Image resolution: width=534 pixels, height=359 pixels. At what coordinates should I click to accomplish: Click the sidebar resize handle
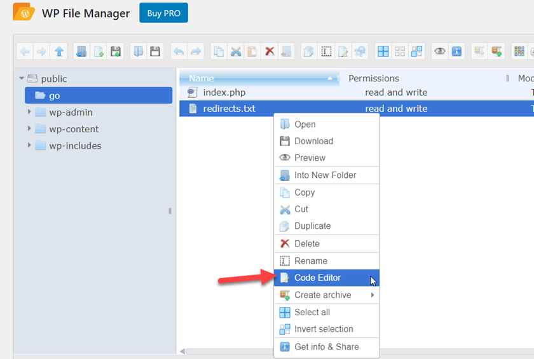pyautogui.click(x=170, y=211)
